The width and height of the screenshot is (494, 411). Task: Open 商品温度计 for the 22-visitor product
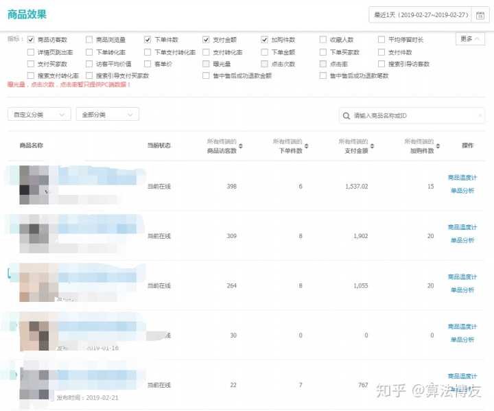coord(462,376)
